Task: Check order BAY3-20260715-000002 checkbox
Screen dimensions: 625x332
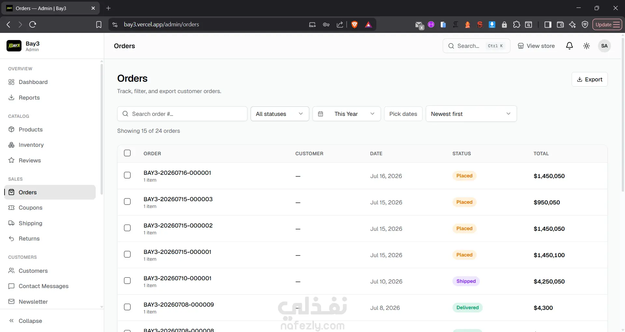Action: (x=127, y=228)
